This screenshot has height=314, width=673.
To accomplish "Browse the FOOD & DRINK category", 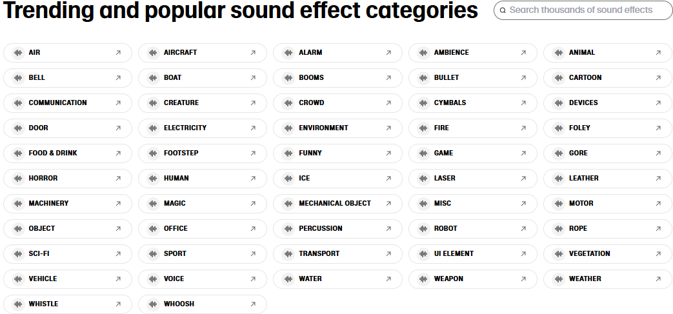I will [68, 153].
